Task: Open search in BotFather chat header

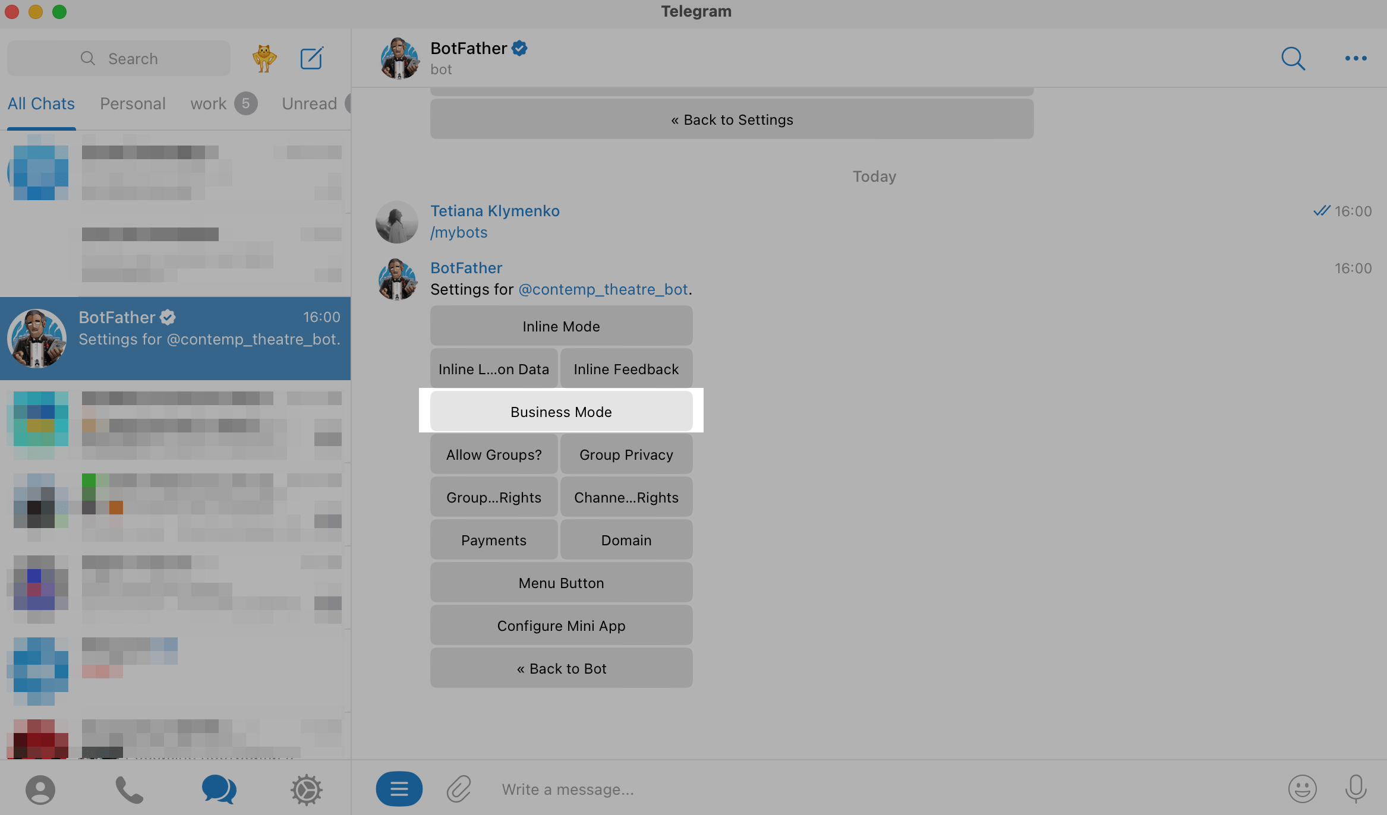Action: click(x=1293, y=58)
